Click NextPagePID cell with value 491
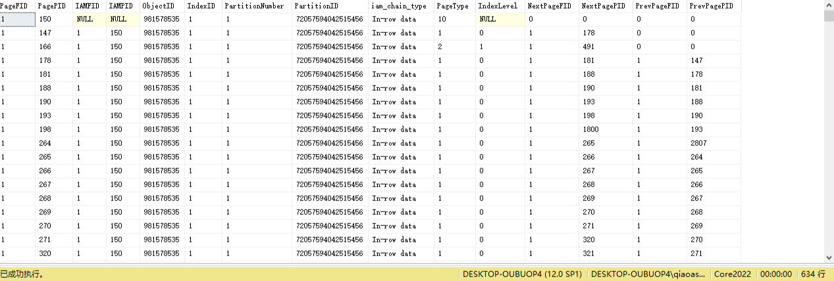 [606, 47]
